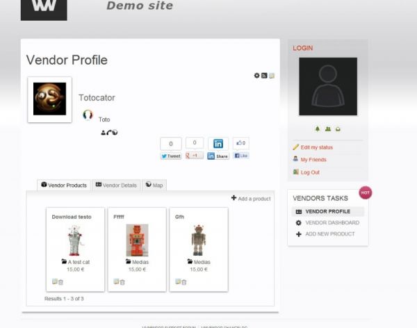Click the RSS feed icon
The height and width of the screenshot is (328, 417).
tap(264, 76)
